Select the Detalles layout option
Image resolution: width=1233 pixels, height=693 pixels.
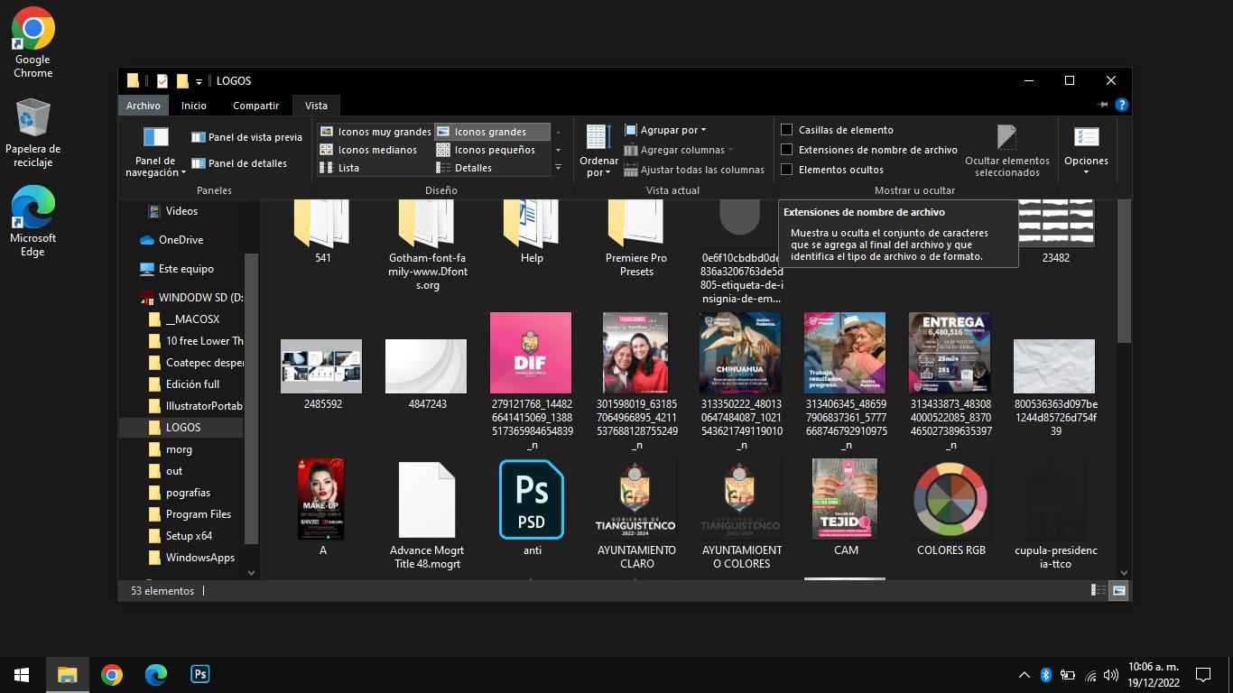(473, 168)
